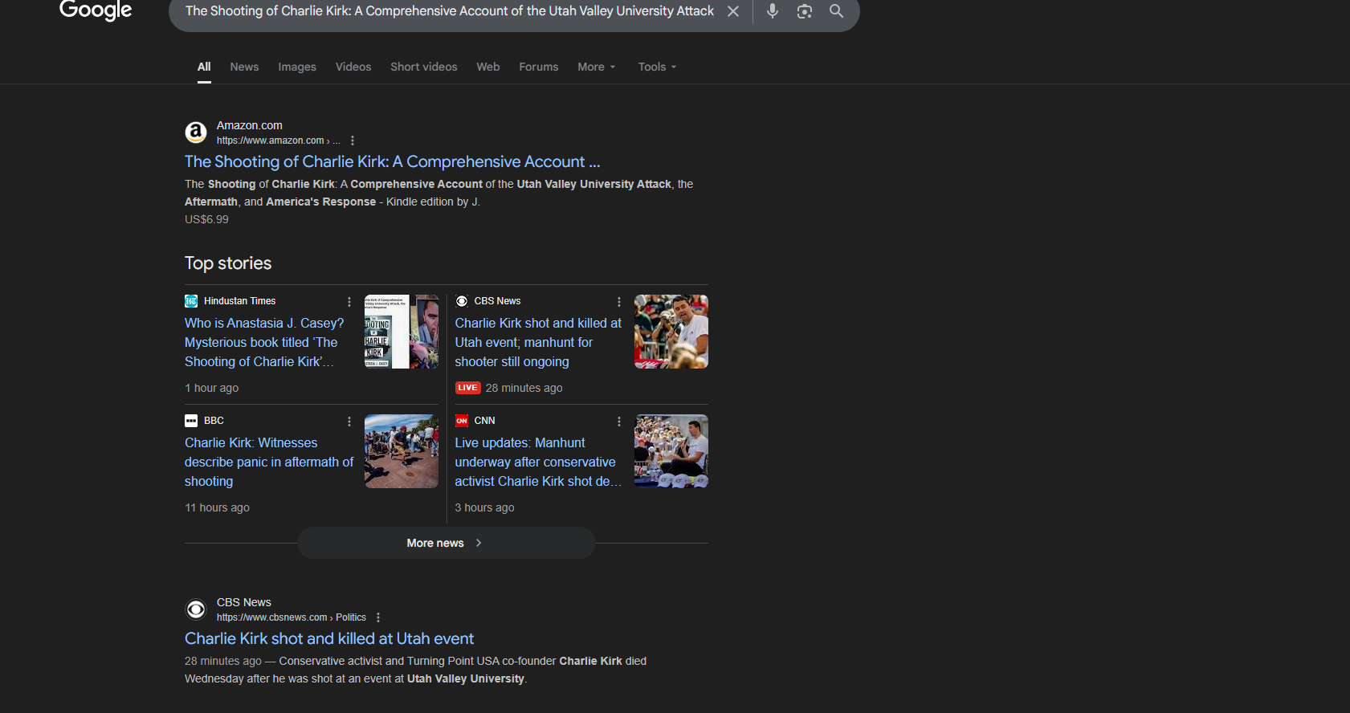
Task: Open three-dot menu beside CBS News Politics result
Action: point(378,617)
